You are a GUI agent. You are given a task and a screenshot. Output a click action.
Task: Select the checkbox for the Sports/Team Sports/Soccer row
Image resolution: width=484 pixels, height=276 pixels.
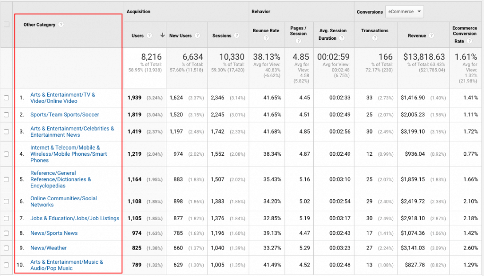tap(6, 115)
